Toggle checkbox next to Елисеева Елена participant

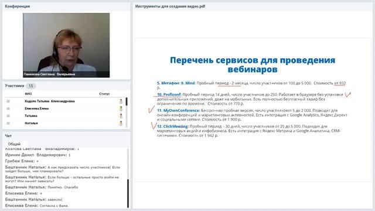coord(8,108)
